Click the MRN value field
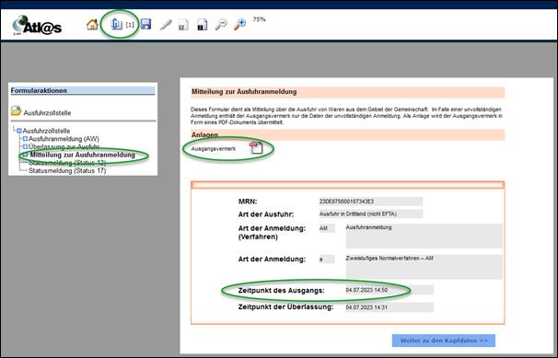 tap(370, 202)
